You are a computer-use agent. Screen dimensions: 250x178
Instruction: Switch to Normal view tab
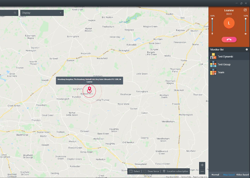click(215, 175)
